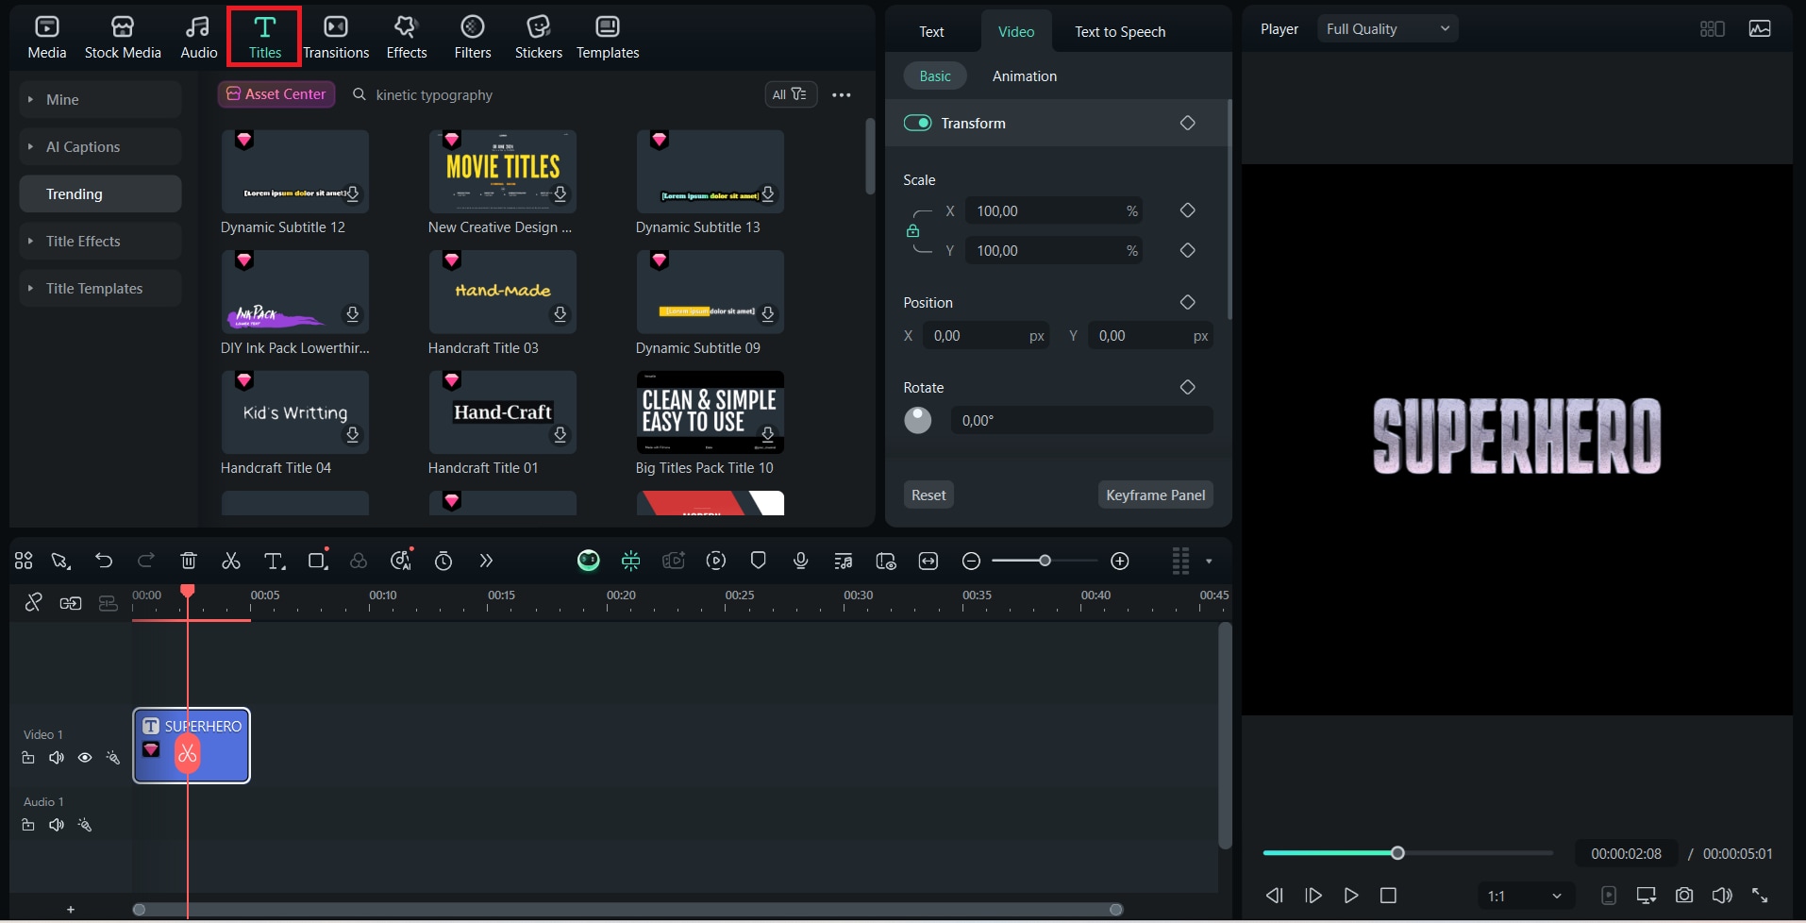Image resolution: width=1806 pixels, height=923 pixels.
Task: Click the Scale X value field
Action: pyautogui.click(x=1053, y=210)
